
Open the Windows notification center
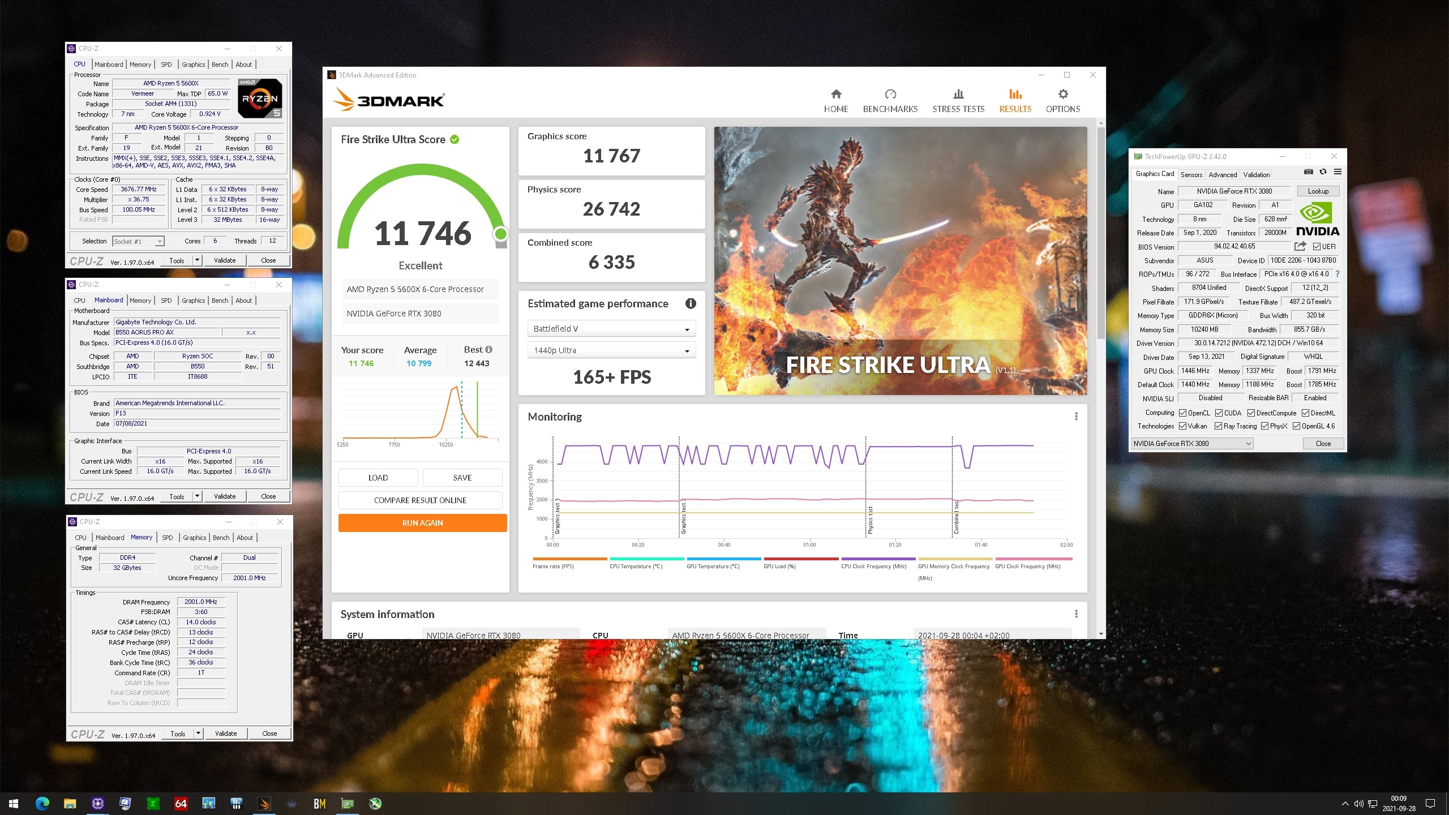click(x=1430, y=804)
